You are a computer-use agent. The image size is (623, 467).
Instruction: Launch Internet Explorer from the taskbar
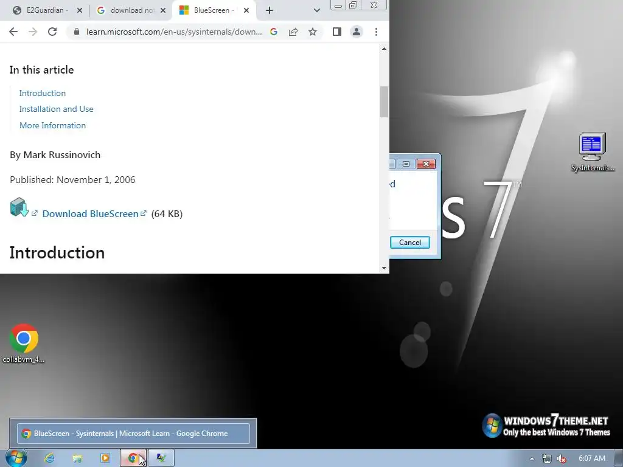pos(49,458)
